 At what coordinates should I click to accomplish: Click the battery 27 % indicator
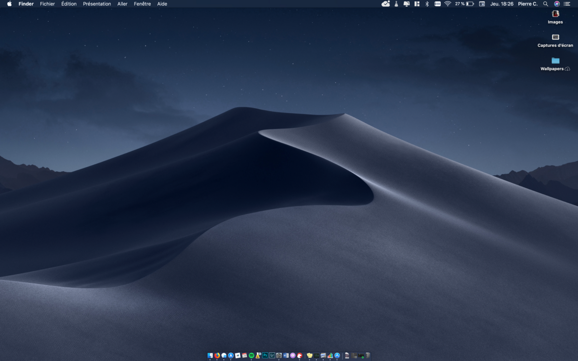coord(464,4)
